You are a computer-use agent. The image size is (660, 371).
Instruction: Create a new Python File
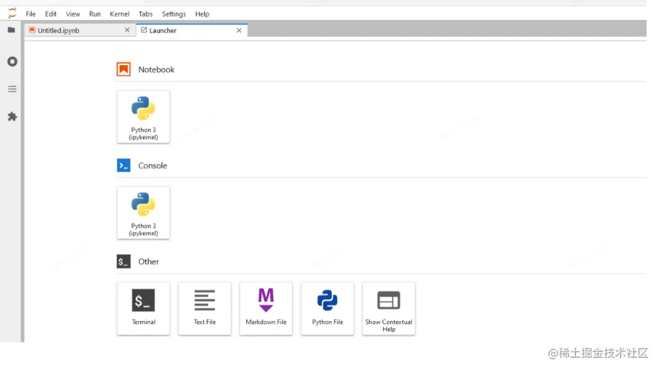327,308
